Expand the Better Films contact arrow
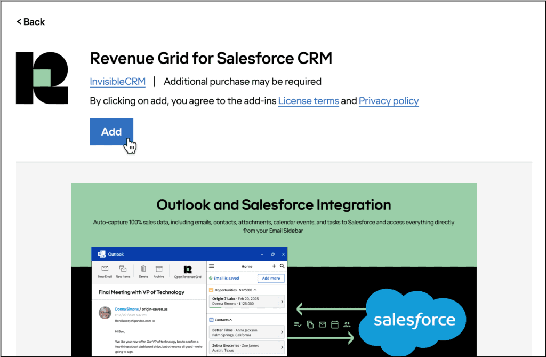This screenshot has height=357, width=546. point(282,332)
